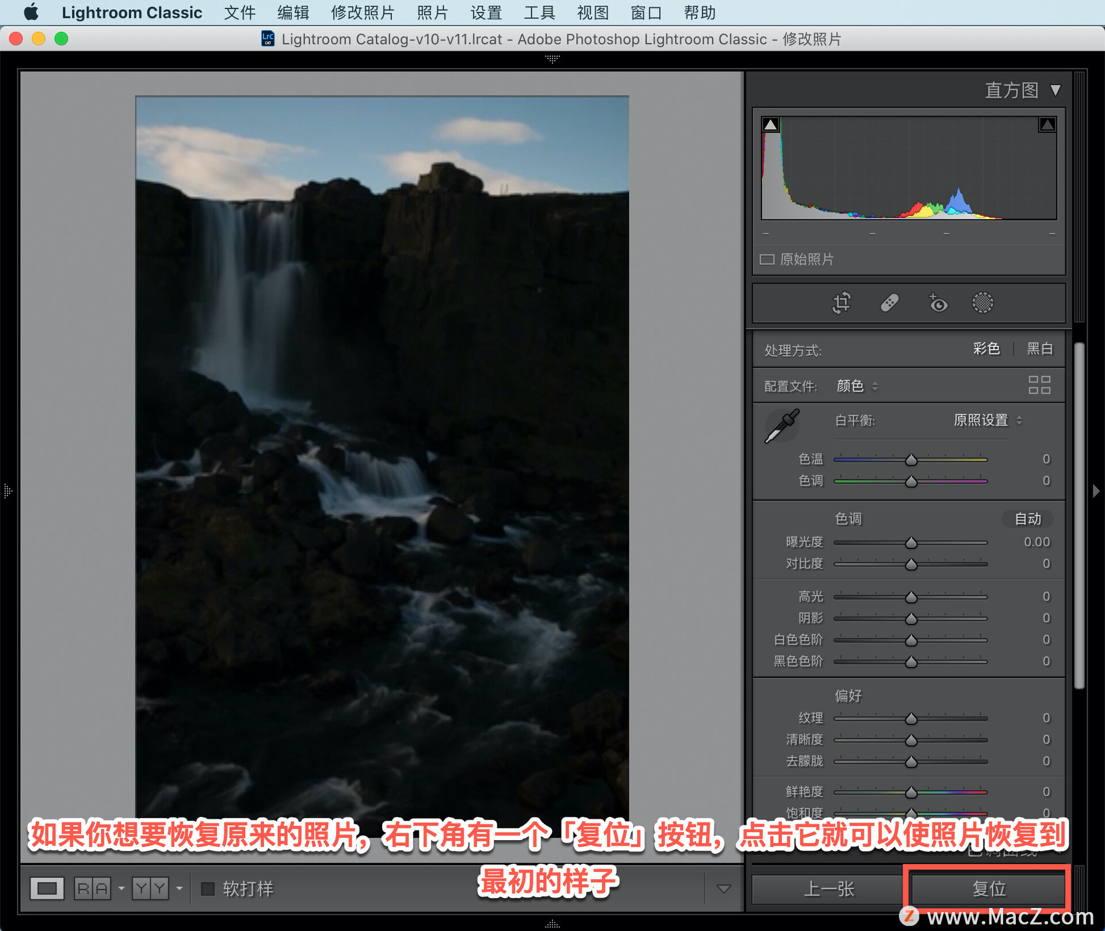Click the 曝光度 exposure slider handle
The image size is (1105, 931).
(911, 543)
